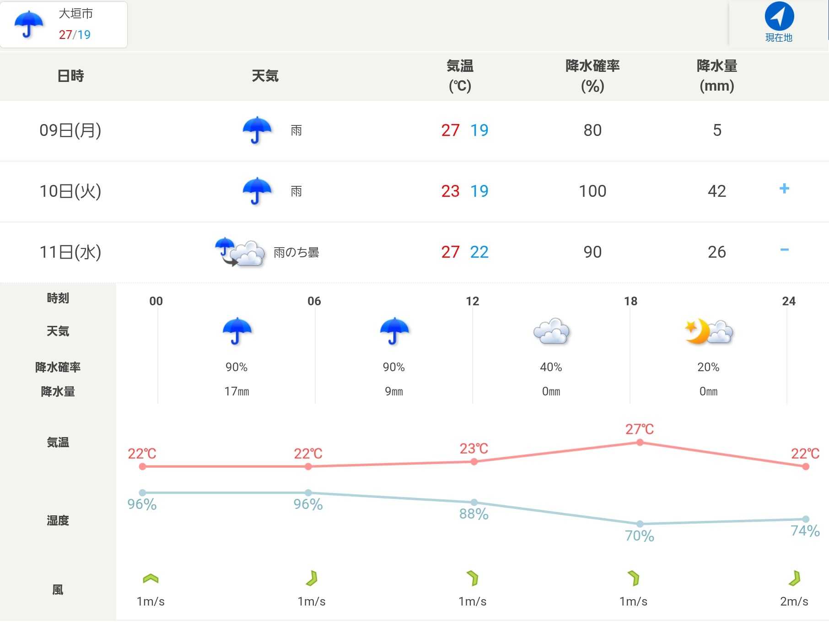Tap the 現在地 current location icon

779,17
